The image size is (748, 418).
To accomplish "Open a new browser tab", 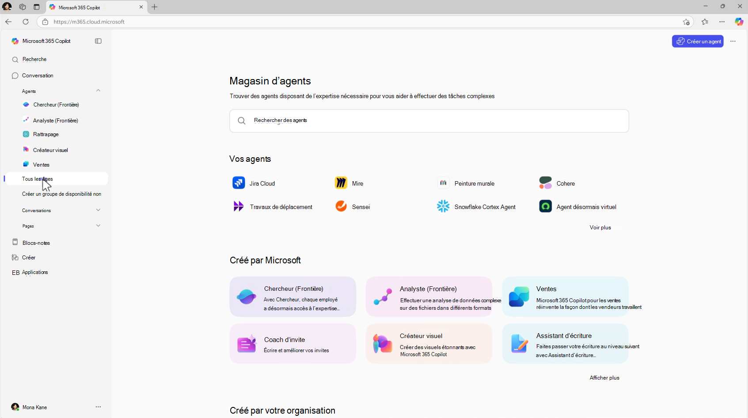I will pos(154,7).
